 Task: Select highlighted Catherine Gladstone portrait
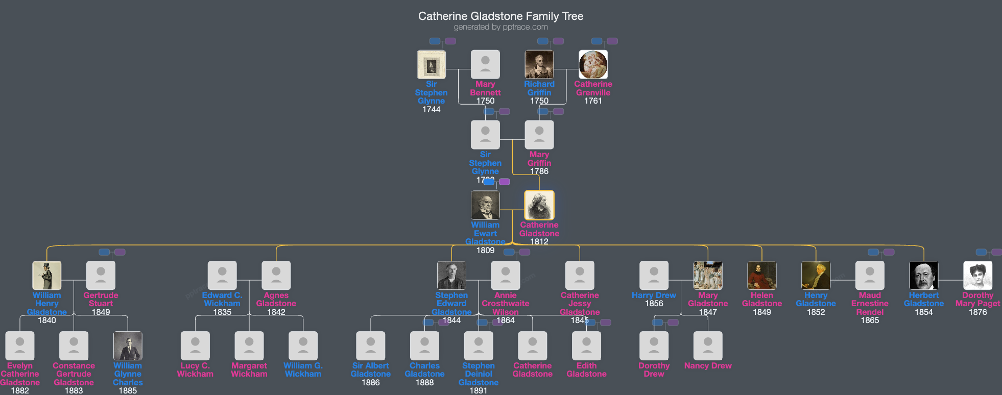(x=539, y=205)
